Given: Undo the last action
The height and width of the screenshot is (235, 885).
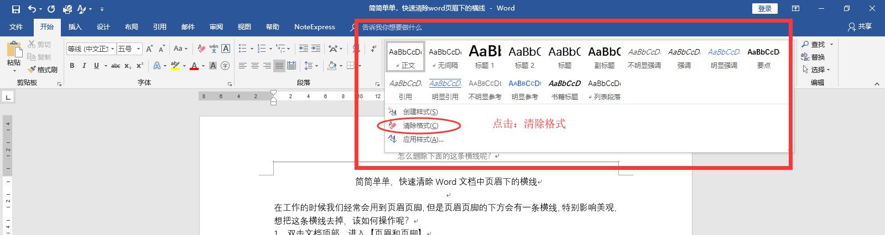Looking at the screenshot, I should (x=32, y=9).
